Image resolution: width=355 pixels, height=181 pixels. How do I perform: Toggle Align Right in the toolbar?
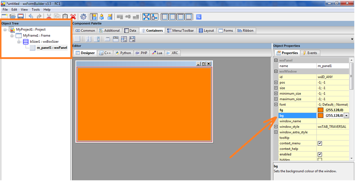coord(110,17)
